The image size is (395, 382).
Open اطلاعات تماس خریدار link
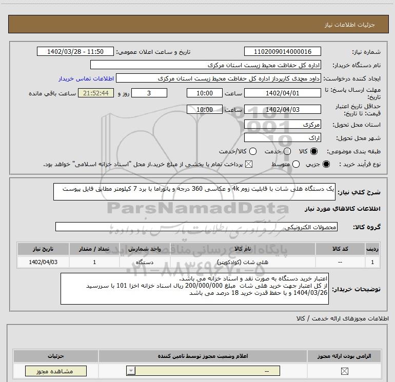tap(86, 78)
